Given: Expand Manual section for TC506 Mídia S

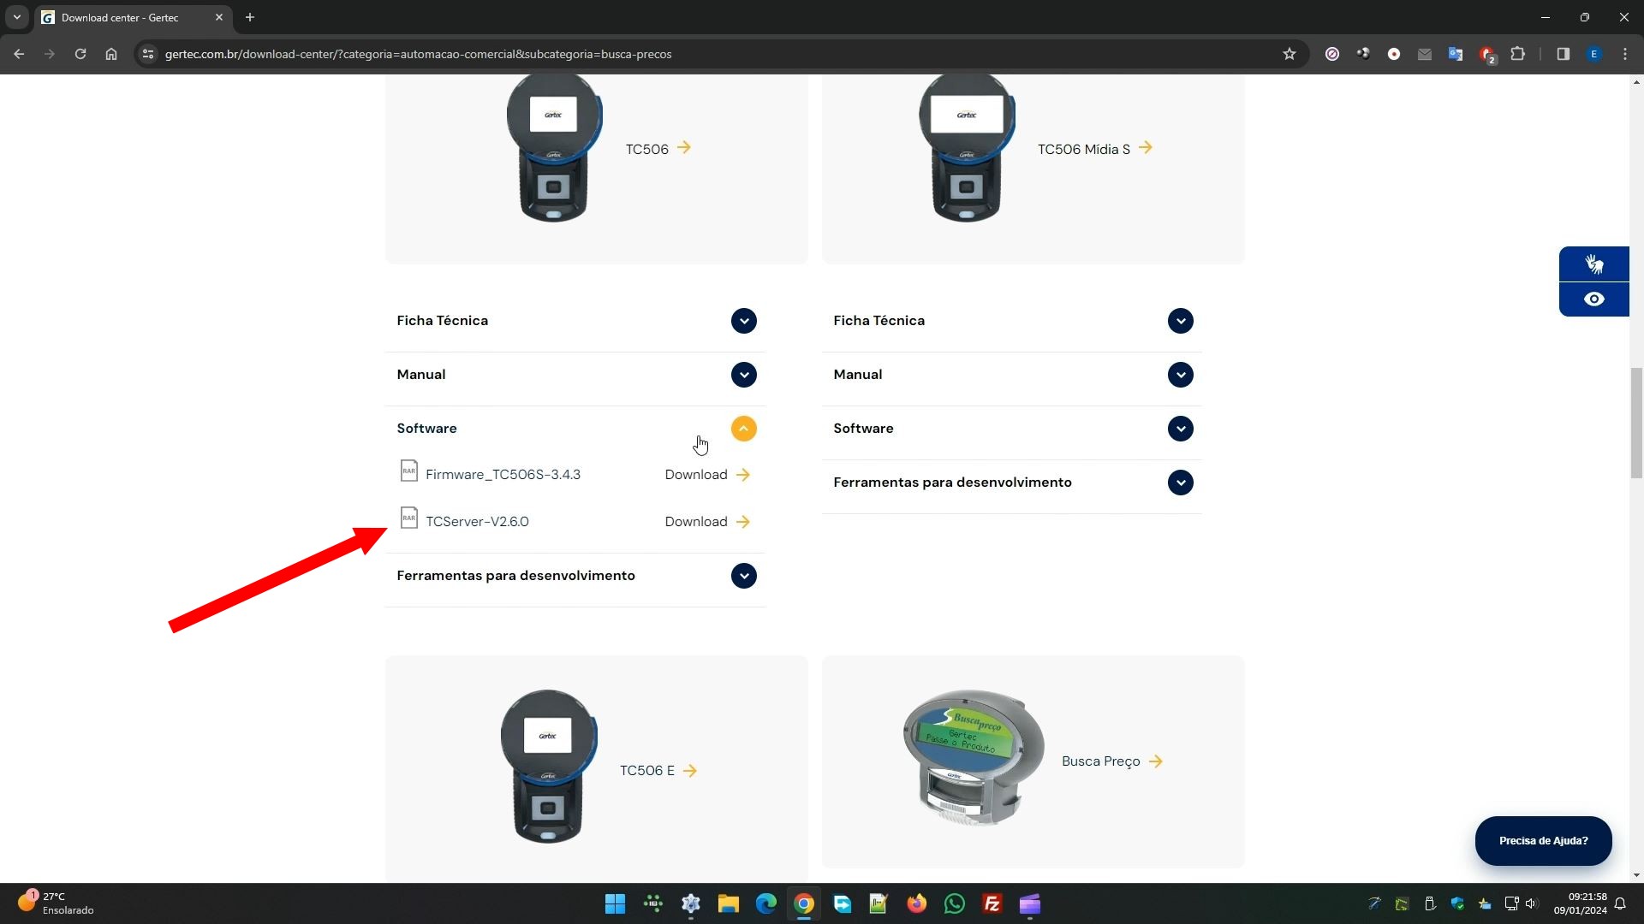Looking at the screenshot, I should tap(1180, 375).
